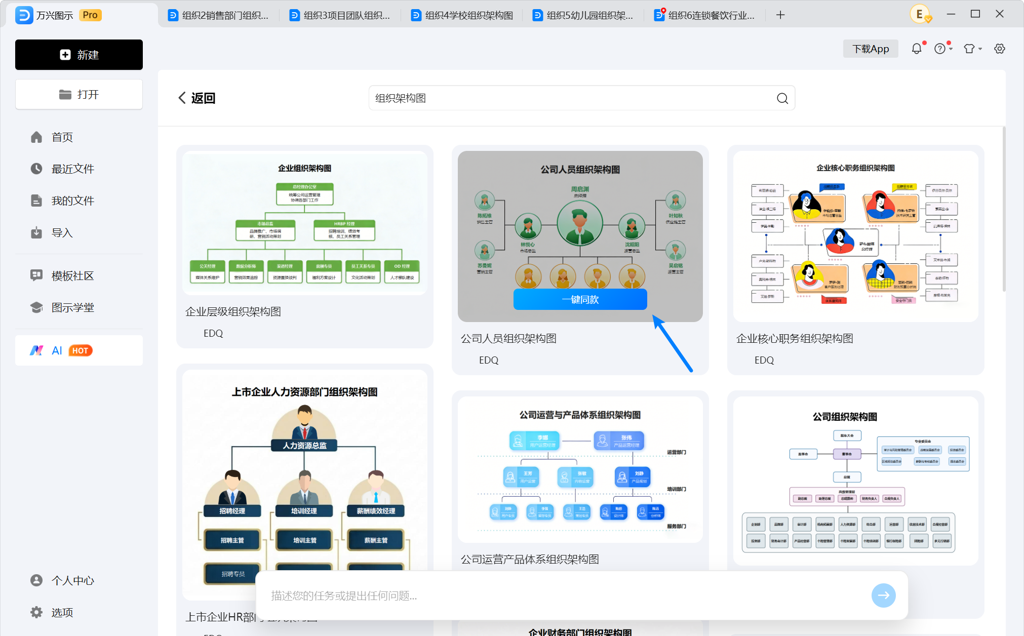Click the vertical scrollbar of template list
The height and width of the screenshot is (636, 1024).
[x=1004, y=209]
